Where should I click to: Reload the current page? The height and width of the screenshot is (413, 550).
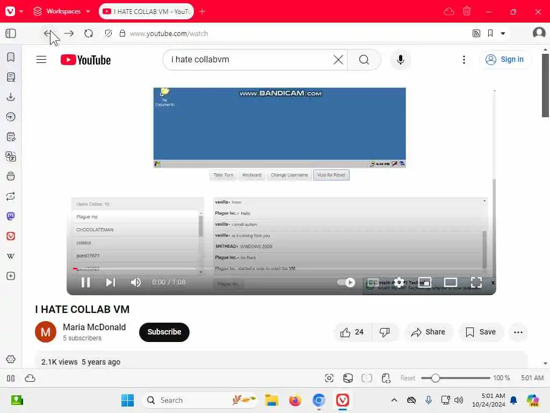[89, 33]
